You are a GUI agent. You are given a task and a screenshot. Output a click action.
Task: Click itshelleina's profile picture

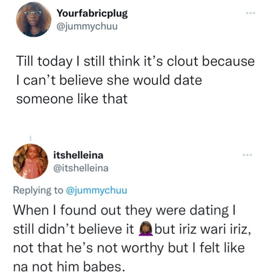tap(30, 161)
